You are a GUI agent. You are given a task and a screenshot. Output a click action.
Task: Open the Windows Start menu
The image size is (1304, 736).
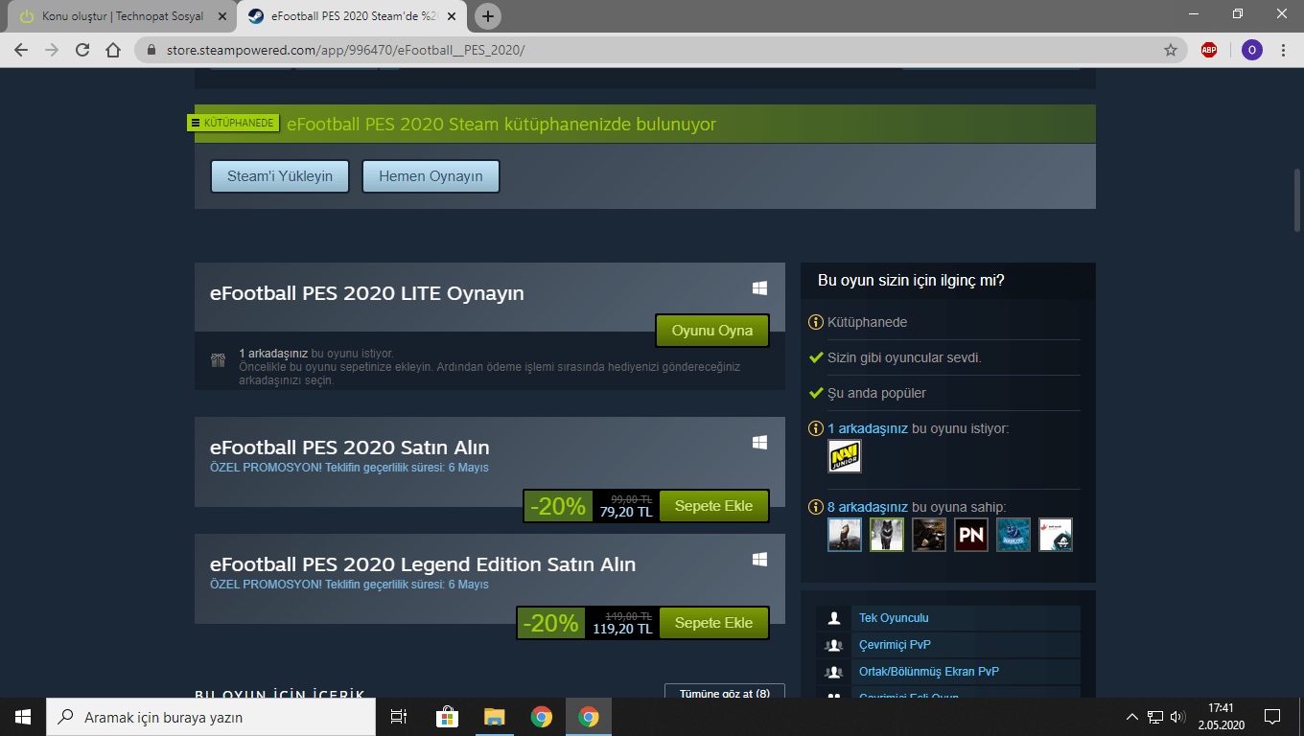pyautogui.click(x=23, y=717)
